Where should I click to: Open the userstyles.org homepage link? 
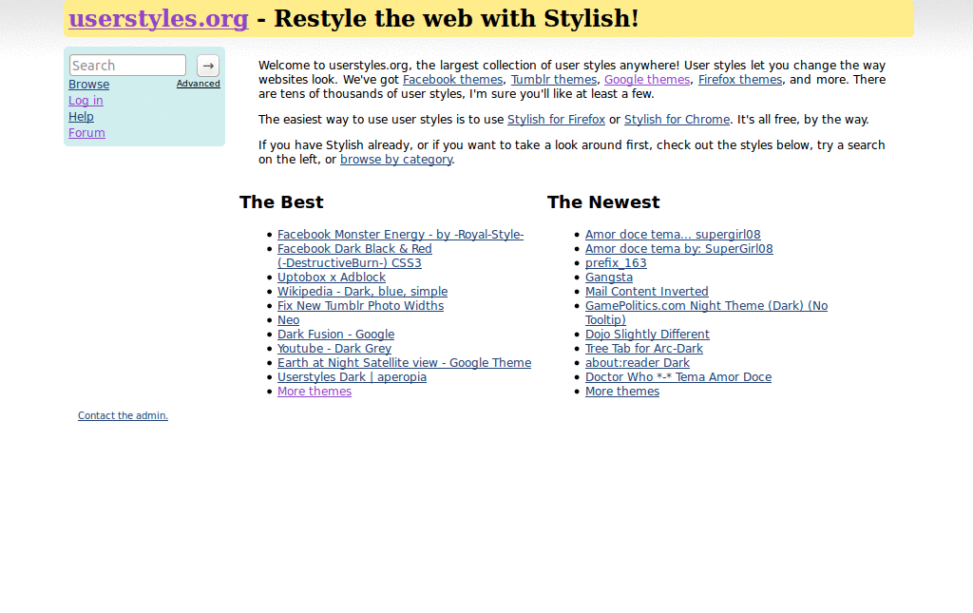pyautogui.click(x=158, y=18)
